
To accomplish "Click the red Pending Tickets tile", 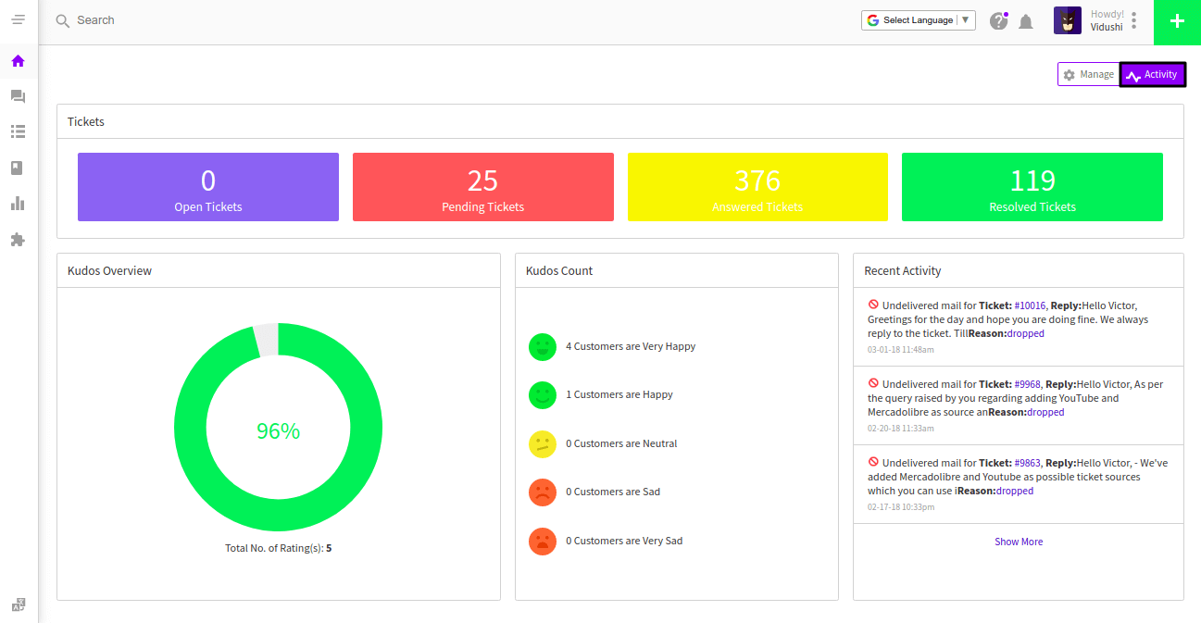I will click(x=482, y=187).
